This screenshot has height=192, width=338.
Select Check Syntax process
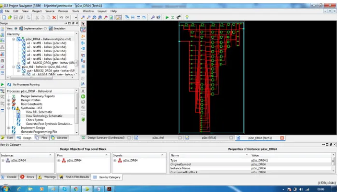click(x=34, y=120)
